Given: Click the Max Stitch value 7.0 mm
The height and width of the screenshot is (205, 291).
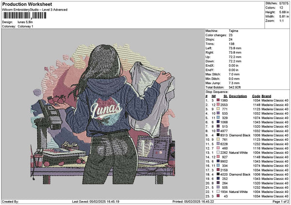Looking at the screenshot, I should (234, 74).
